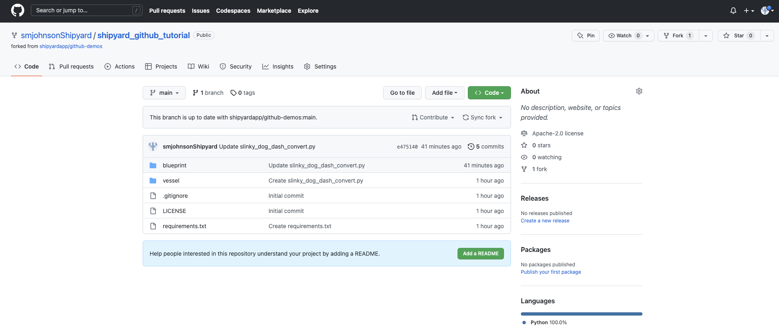Click the commit author avatar icon
This screenshot has height=332, width=779.
pos(153,147)
